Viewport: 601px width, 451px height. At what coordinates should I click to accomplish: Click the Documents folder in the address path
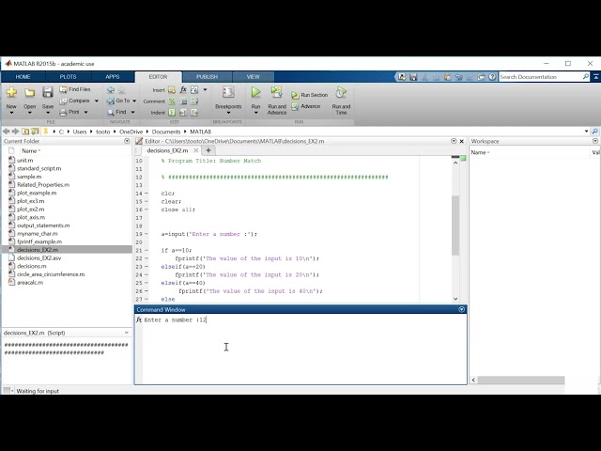click(x=166, y=132)
